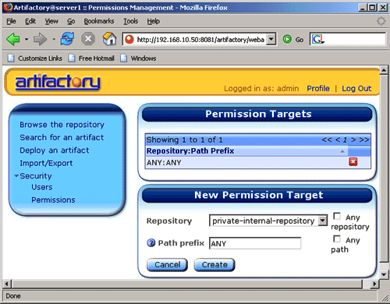The height and width of the screenshot is (304, 390).
Task: Click the horizontal scrollbar right arrow
Action: [374, 284]
